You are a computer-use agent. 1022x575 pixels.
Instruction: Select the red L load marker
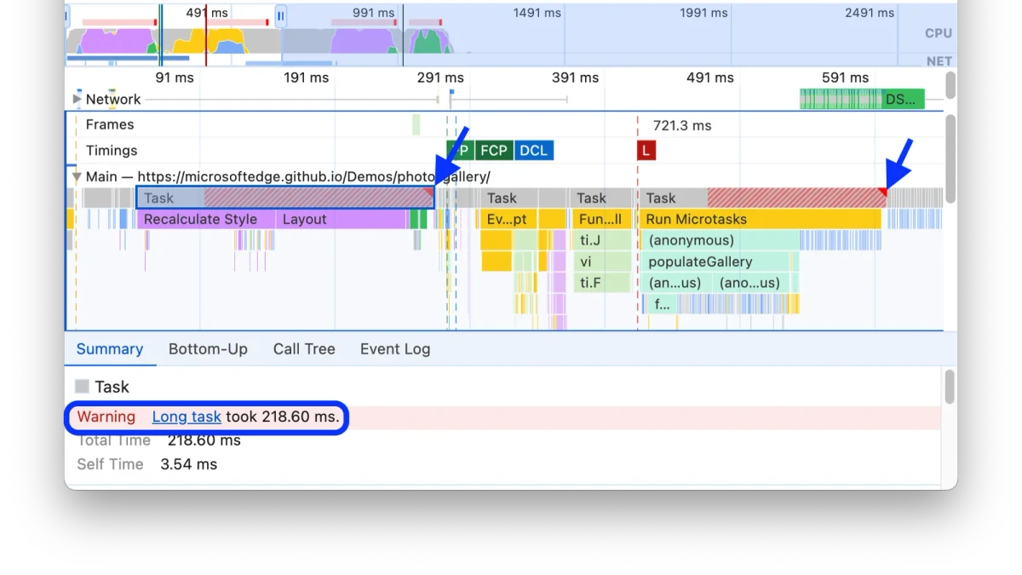click(646, 151)
